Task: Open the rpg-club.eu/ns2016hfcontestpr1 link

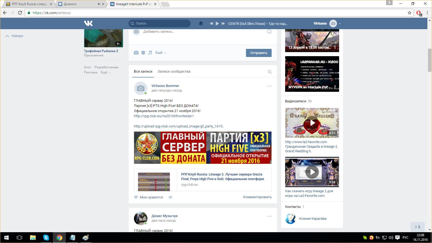Action: coord(164,116)
